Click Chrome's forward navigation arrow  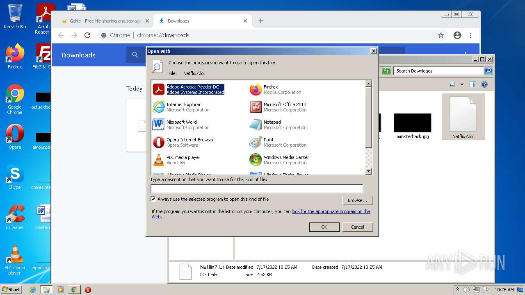[74, 35]
